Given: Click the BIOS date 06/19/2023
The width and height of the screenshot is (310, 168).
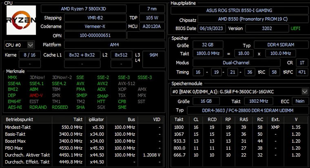Looking at the screenshot, I should point(211,28).
